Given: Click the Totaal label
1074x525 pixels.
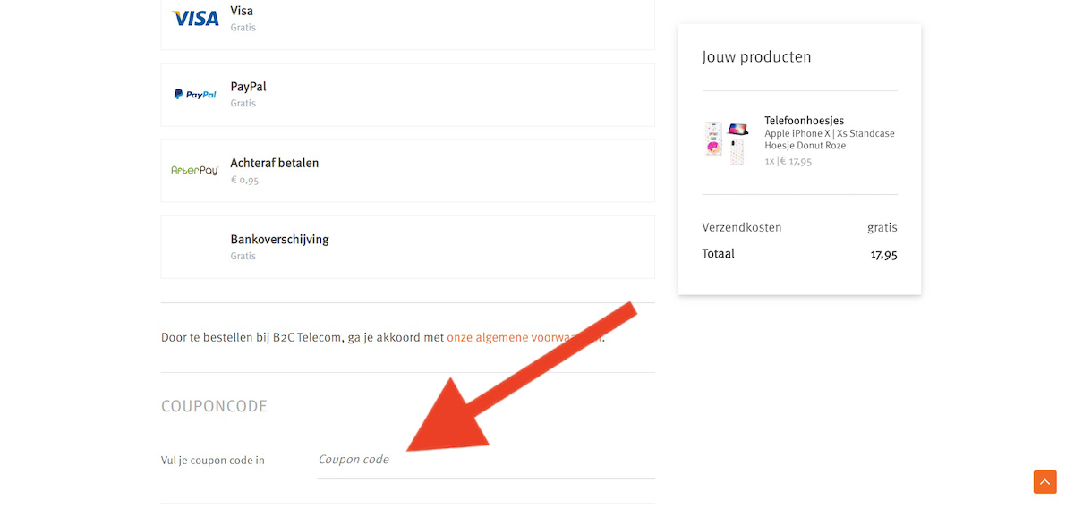Looking at the screenshot, I should coord(718,254).
